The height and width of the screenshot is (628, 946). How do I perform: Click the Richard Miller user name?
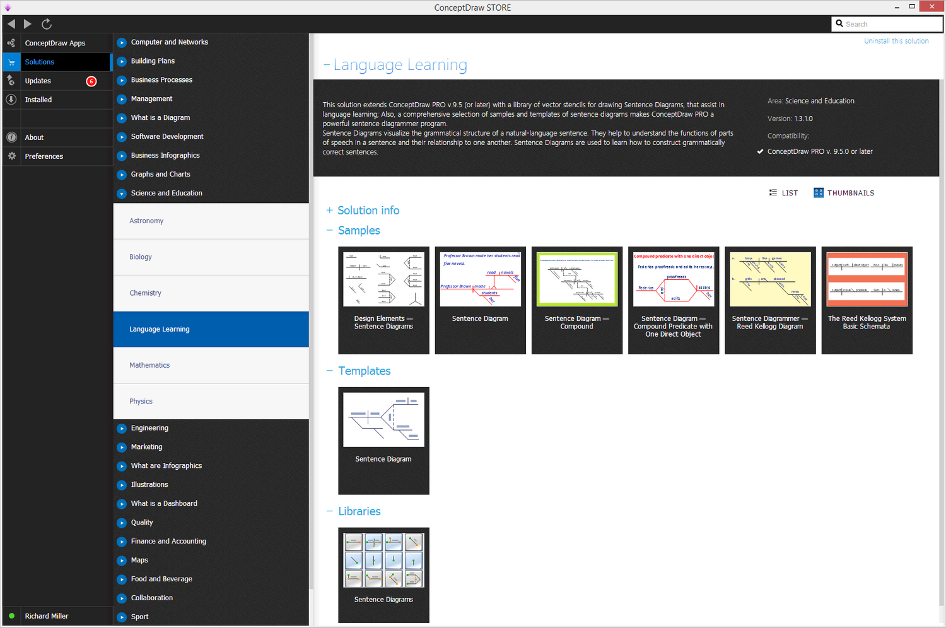[x=47, y=616]
